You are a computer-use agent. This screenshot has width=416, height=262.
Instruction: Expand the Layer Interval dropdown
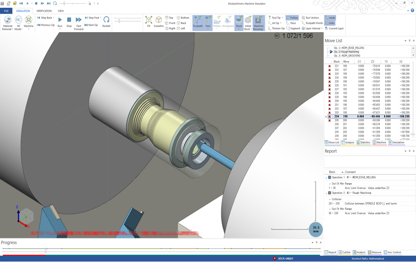click(322, 29)
